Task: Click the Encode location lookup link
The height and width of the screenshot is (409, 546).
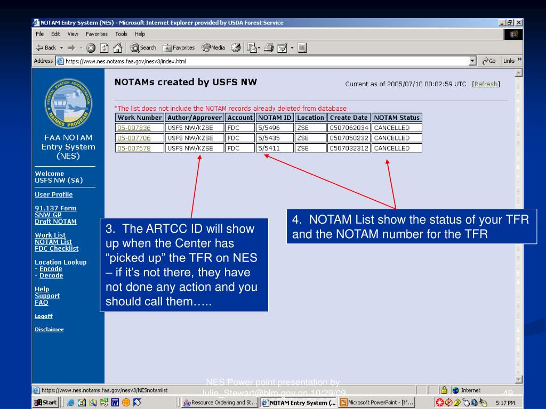Action: 51,269
